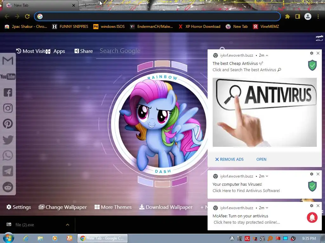Open Most Visited sites list
The image size is (325, 243).
[x=30, y=51]
